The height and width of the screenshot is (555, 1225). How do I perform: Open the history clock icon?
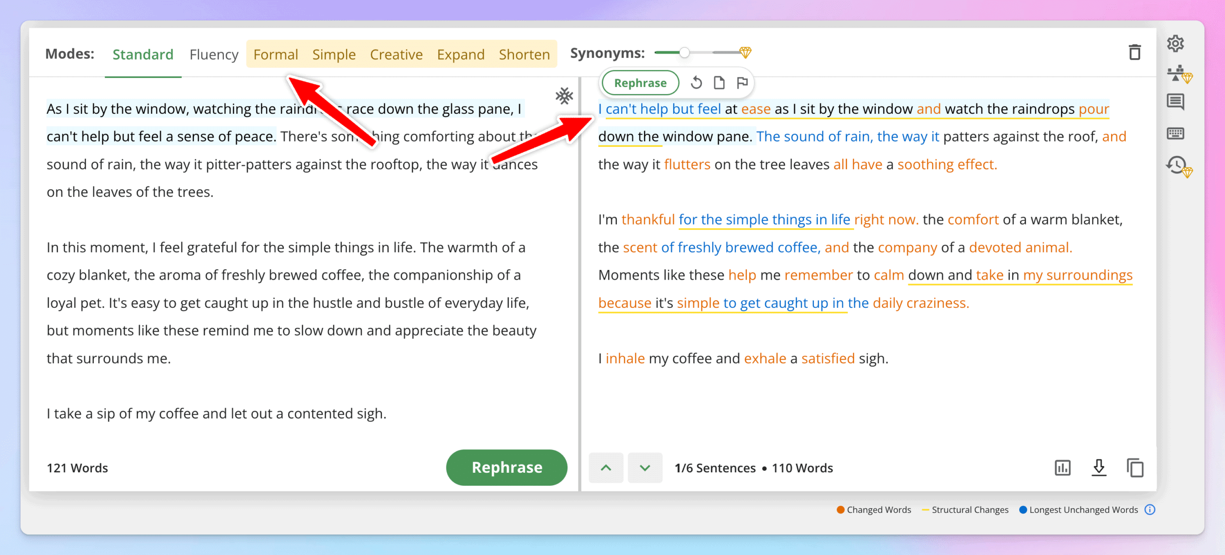click(x=1176, y=165)
